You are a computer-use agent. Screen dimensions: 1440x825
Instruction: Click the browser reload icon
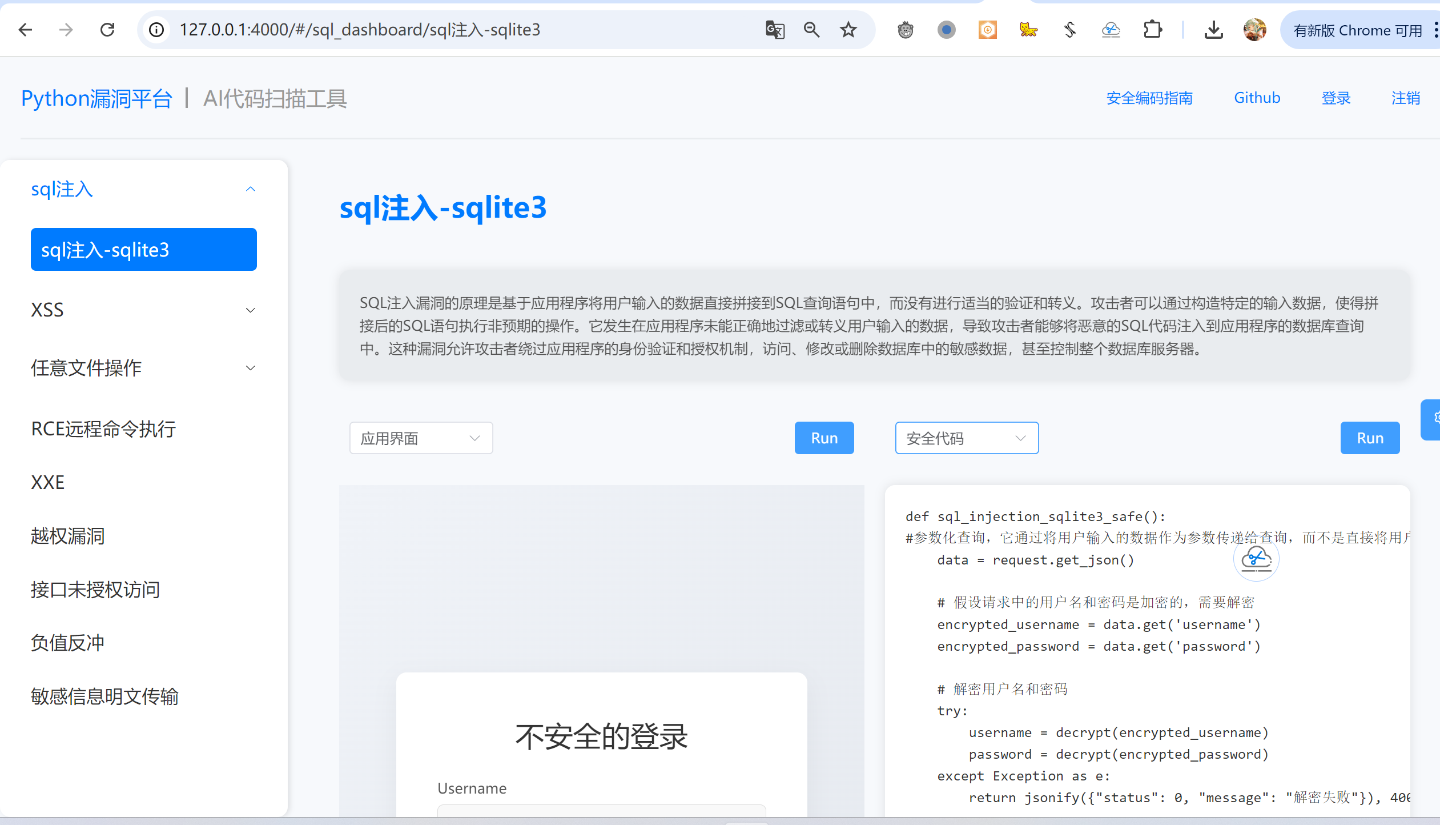tap(107, 30)
